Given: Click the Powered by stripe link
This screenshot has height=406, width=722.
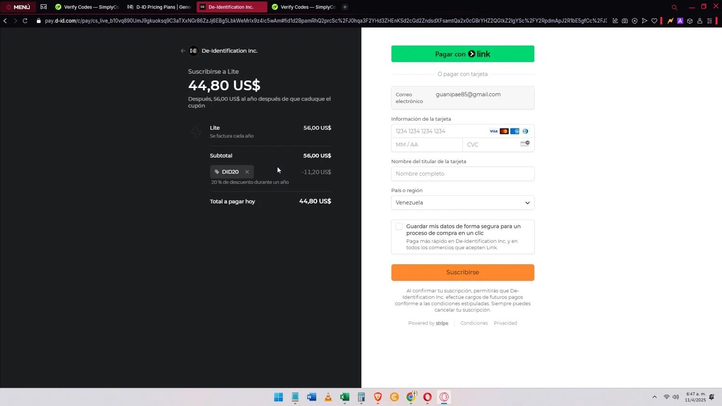Looking at the screenshot, I should click(x=428, y=323).
